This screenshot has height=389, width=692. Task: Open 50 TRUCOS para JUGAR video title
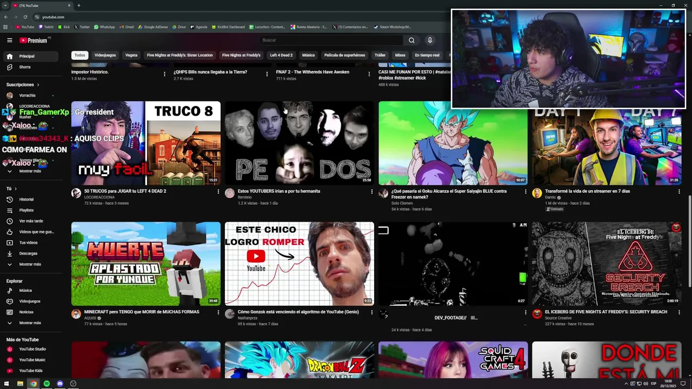coord(125,191)
